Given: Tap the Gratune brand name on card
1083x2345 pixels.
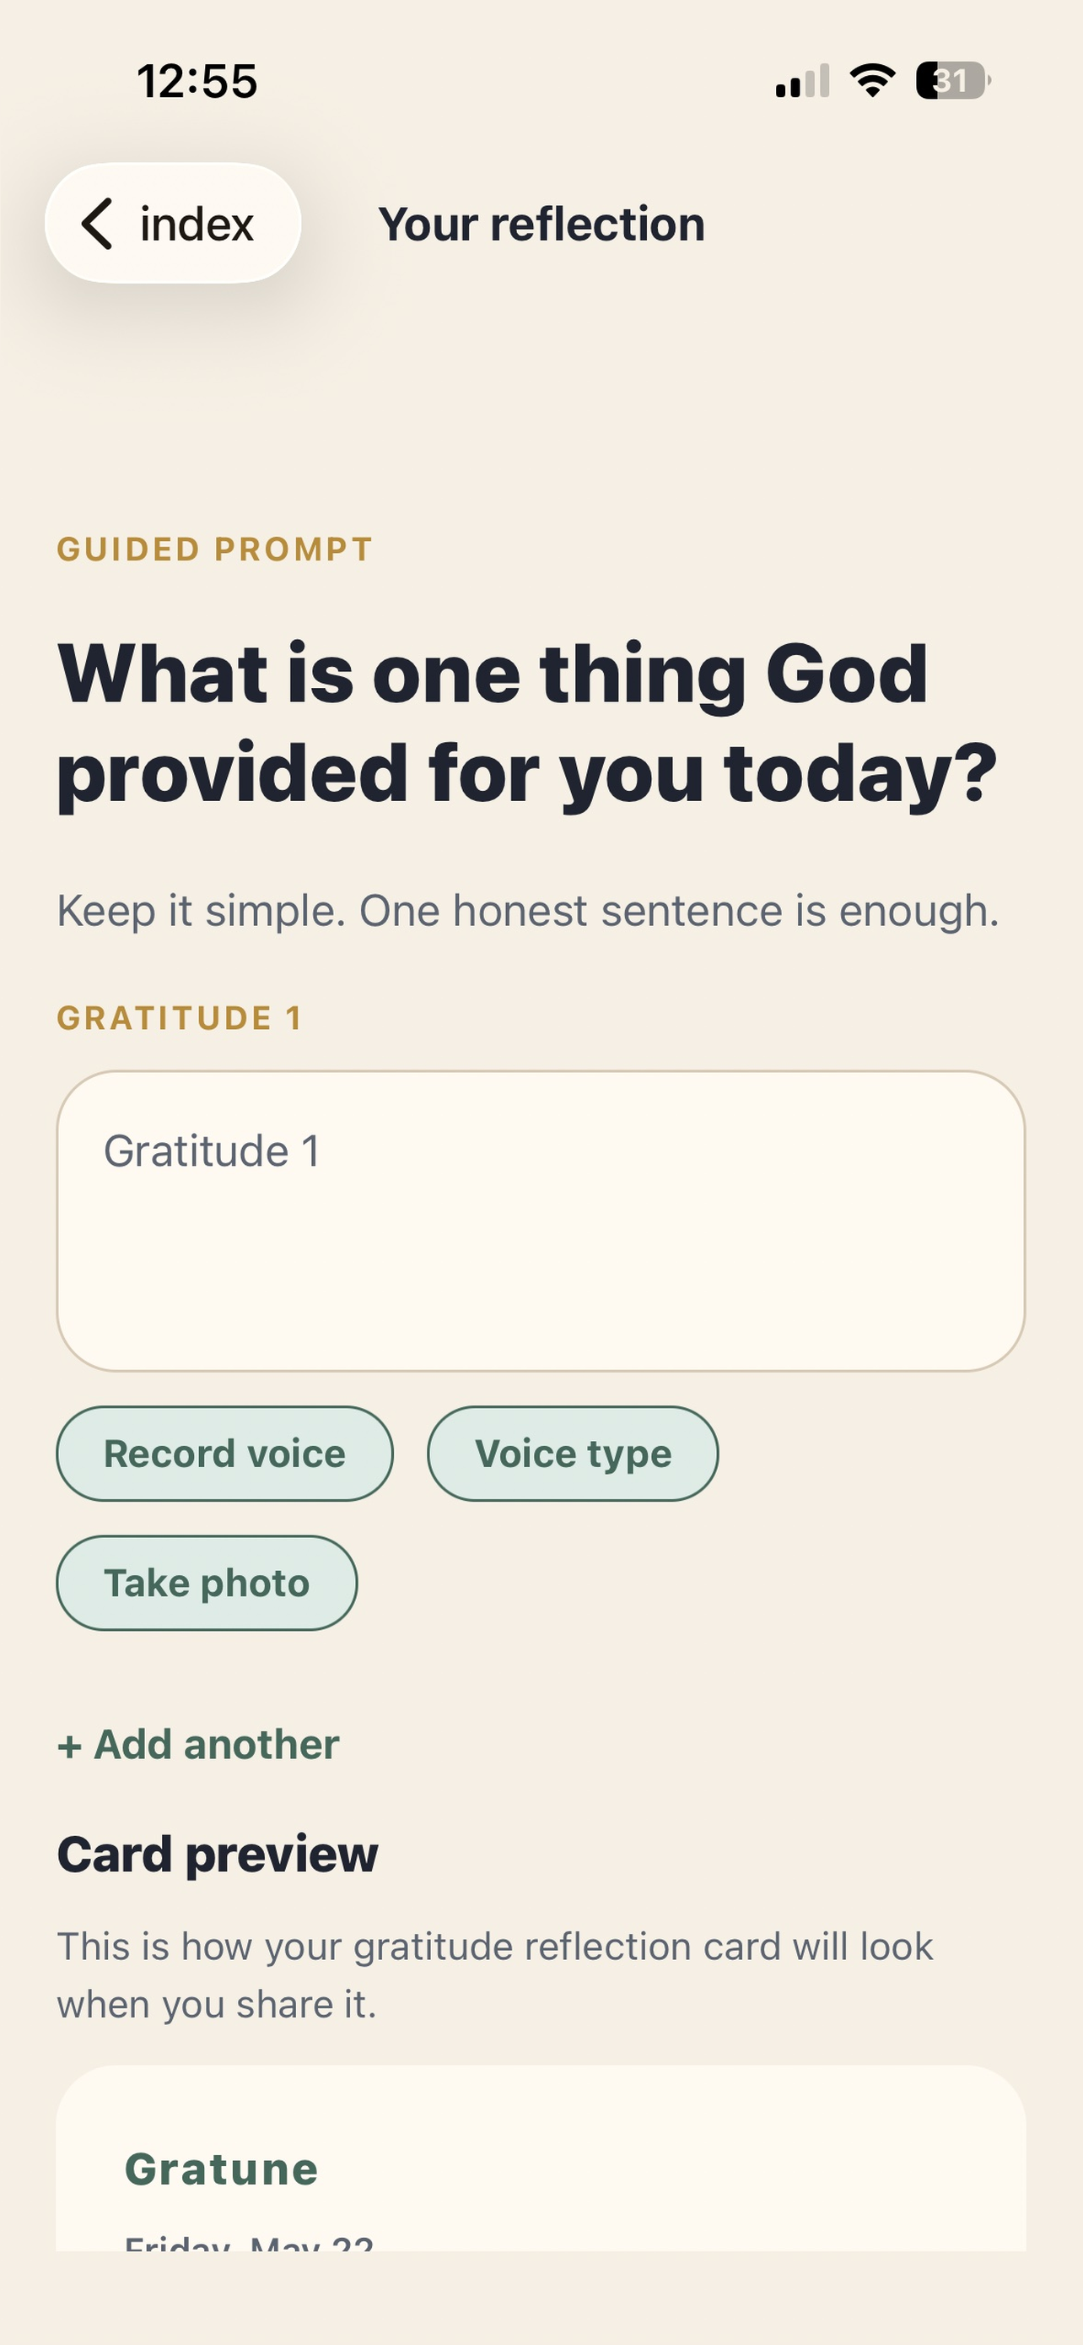Looking at the screenshot, I should click(221, 2169).
